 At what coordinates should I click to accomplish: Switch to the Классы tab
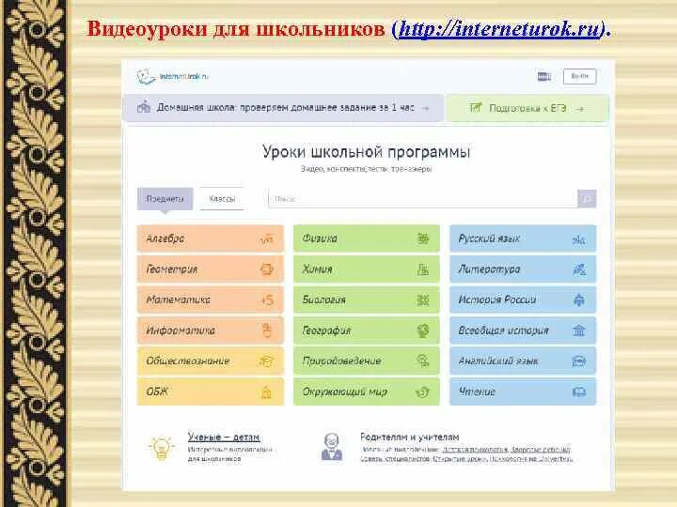click(222, 199)
